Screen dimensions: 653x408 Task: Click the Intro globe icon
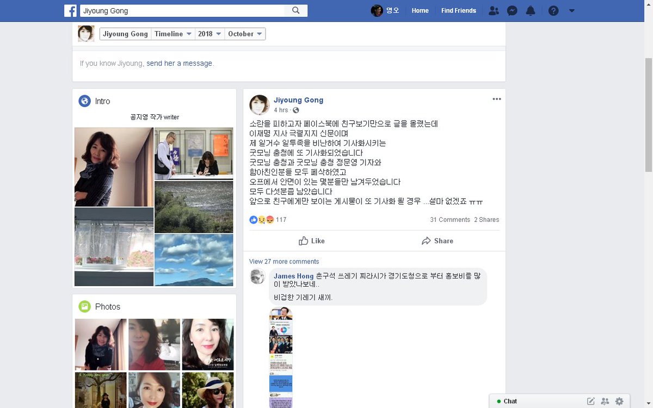pyautogui.click(x=84, y=101)
